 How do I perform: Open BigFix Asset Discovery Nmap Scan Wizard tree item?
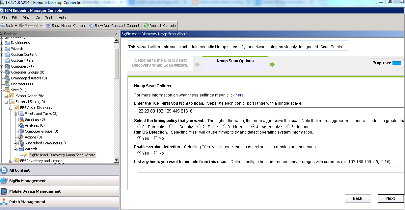(x=62, y=155)
